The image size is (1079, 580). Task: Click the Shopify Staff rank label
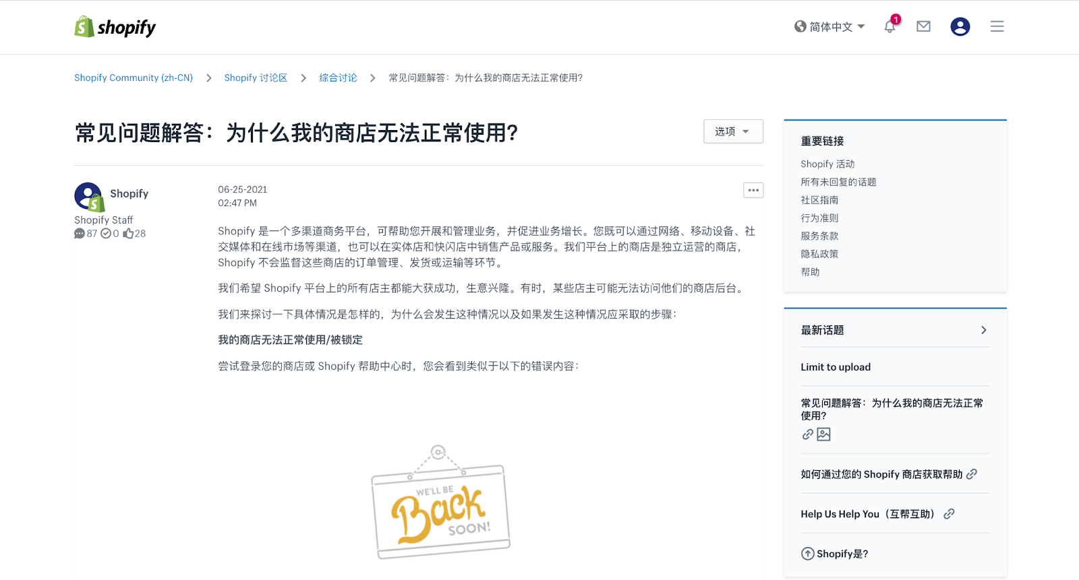(x=103, y=220)
